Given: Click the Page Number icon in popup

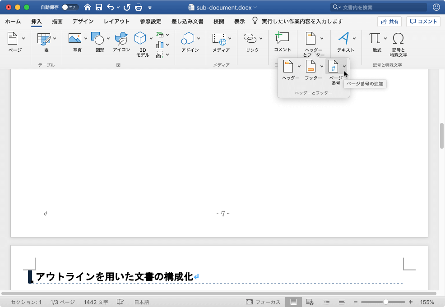Looking at the screenshot, I should [x=333, y=67].
